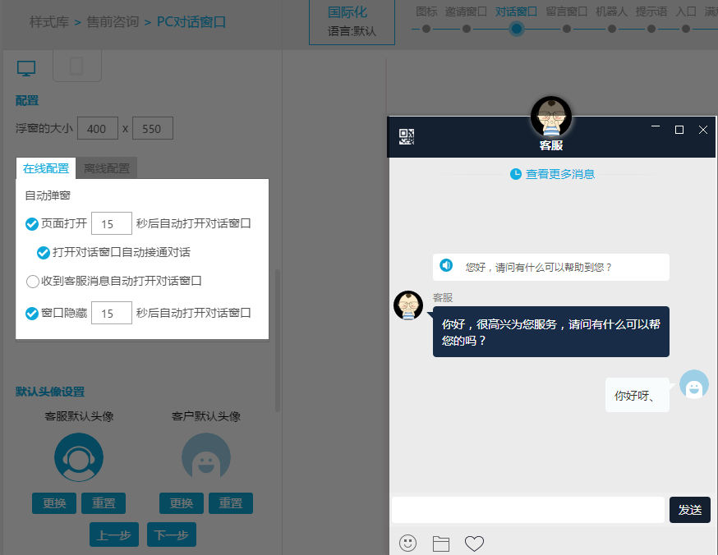
Task: Click the 发送 send button
Action: [689, 510]
